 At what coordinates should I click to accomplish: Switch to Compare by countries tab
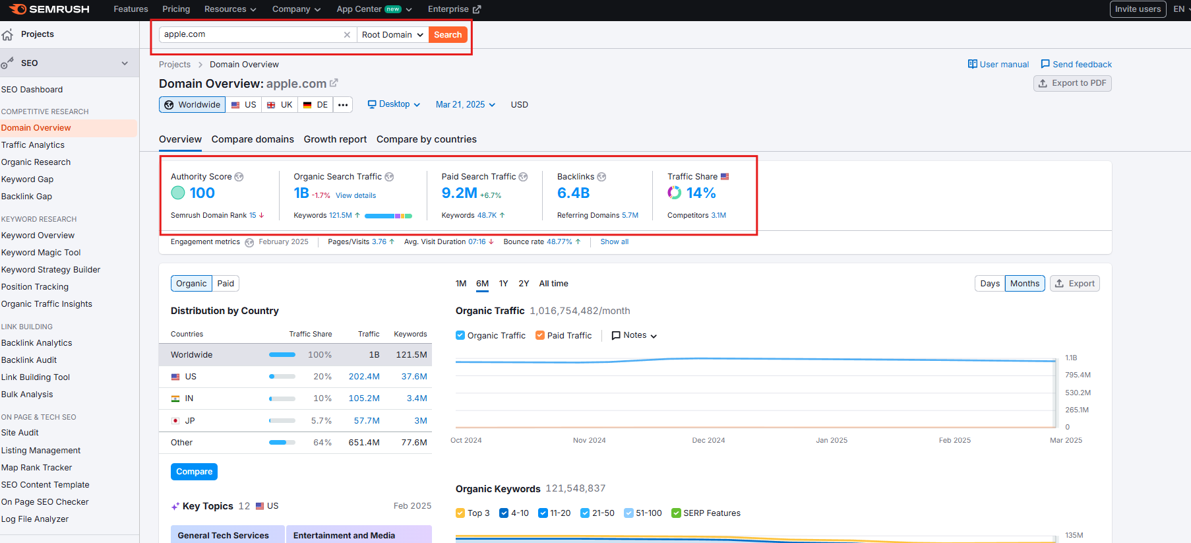tap(427, 139)
